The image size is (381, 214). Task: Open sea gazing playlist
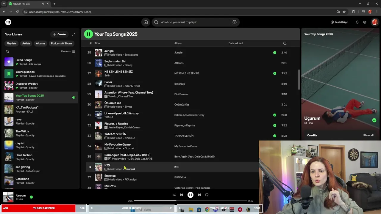(x=40, y=169)
